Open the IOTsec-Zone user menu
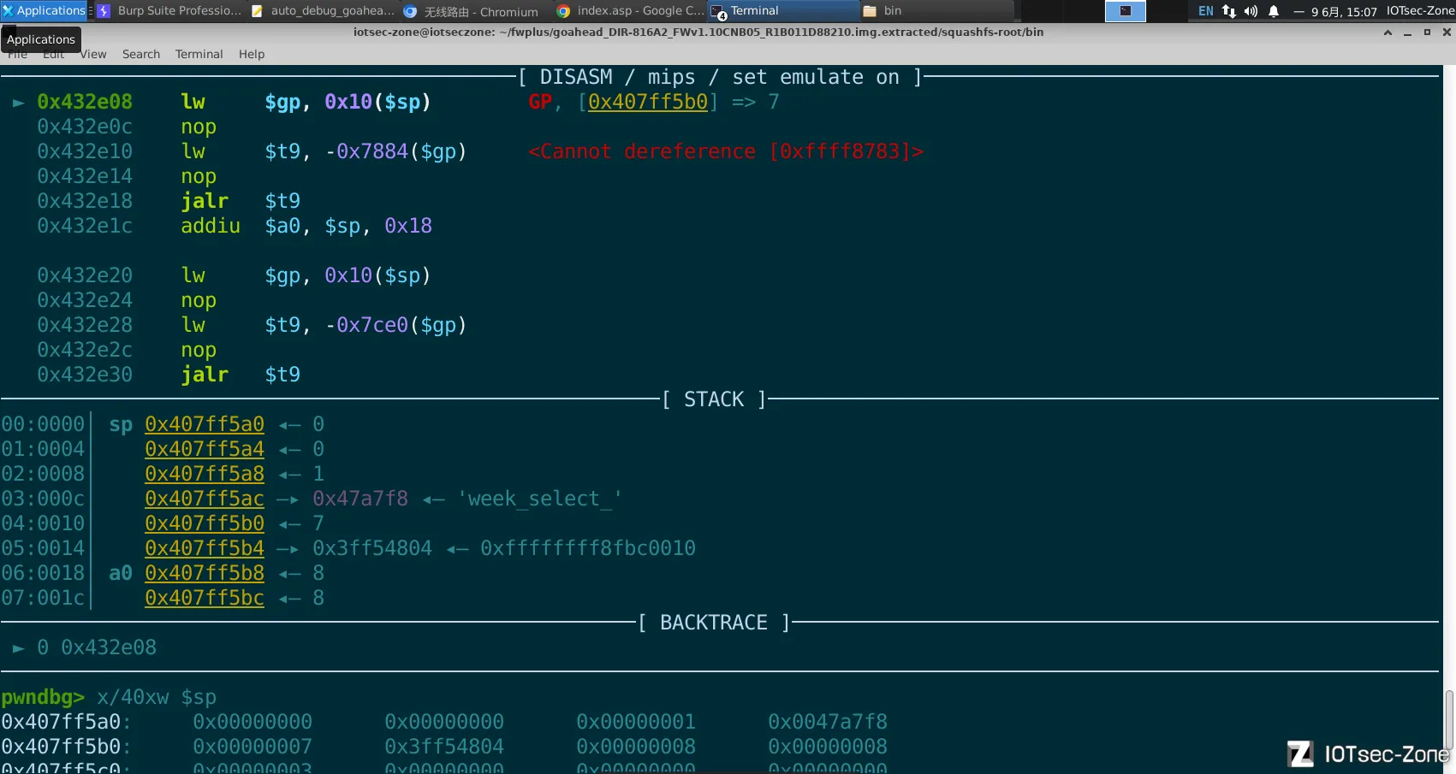This screenshot has height=774, width=1456. pyautogui.click(x=1420, y=11)
